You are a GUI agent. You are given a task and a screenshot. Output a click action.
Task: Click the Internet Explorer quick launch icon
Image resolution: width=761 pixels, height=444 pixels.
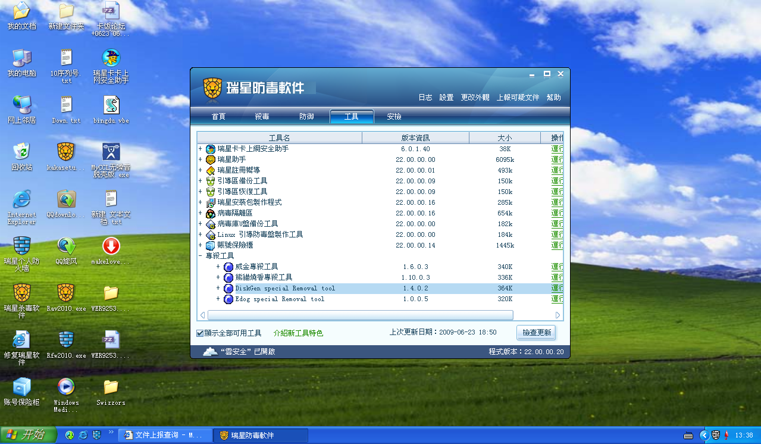(x=83, y=435)
